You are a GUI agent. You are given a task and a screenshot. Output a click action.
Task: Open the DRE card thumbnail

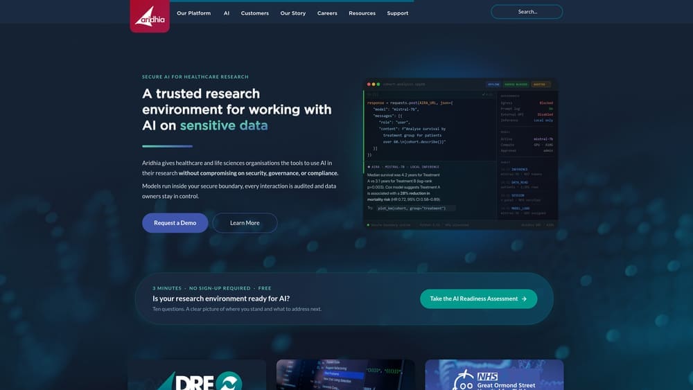197,375
